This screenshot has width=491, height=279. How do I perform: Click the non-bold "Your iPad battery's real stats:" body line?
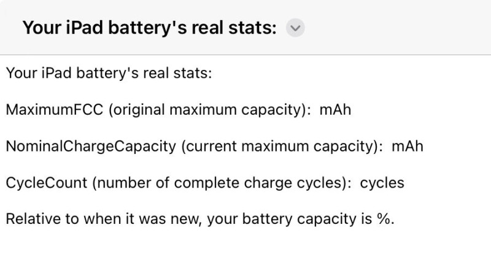[x=109, y=73]
